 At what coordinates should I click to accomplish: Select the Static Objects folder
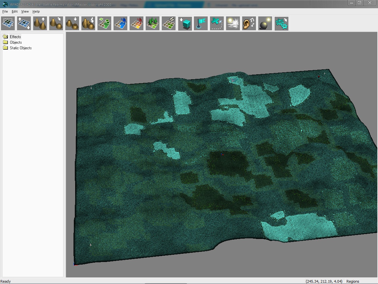pyautogui.click(x=21, y=48)
